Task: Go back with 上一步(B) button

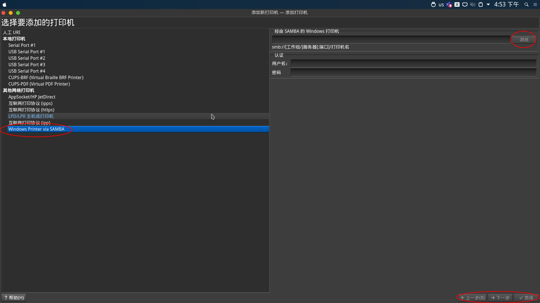Action: coord(472,298)
